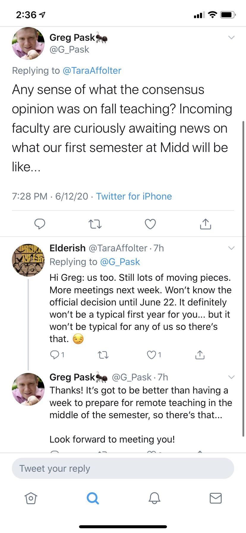Like Greg Pask's main tweet
246x533 pixels.
tap(150, 224)
